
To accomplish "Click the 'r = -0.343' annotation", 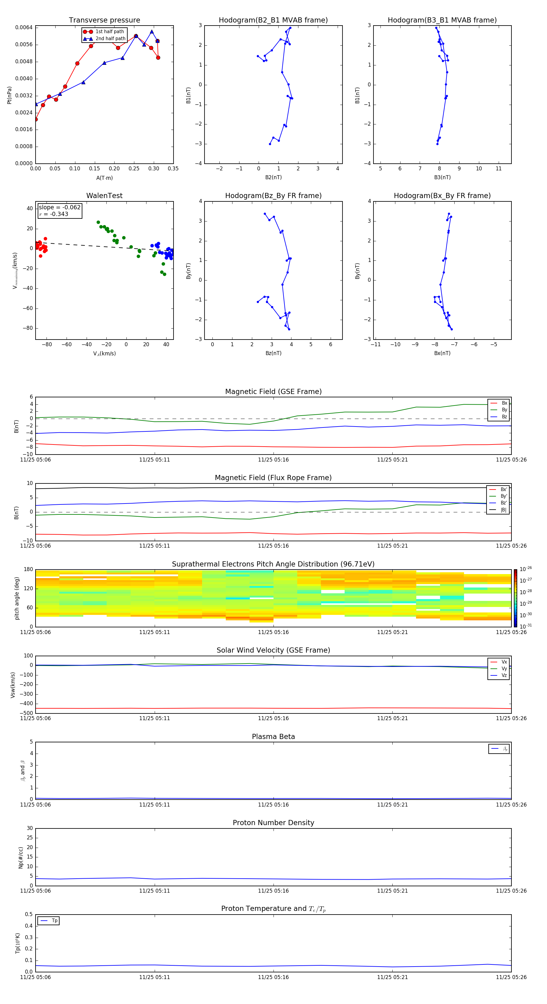I will pyautogui.click(x=54, y=214).
